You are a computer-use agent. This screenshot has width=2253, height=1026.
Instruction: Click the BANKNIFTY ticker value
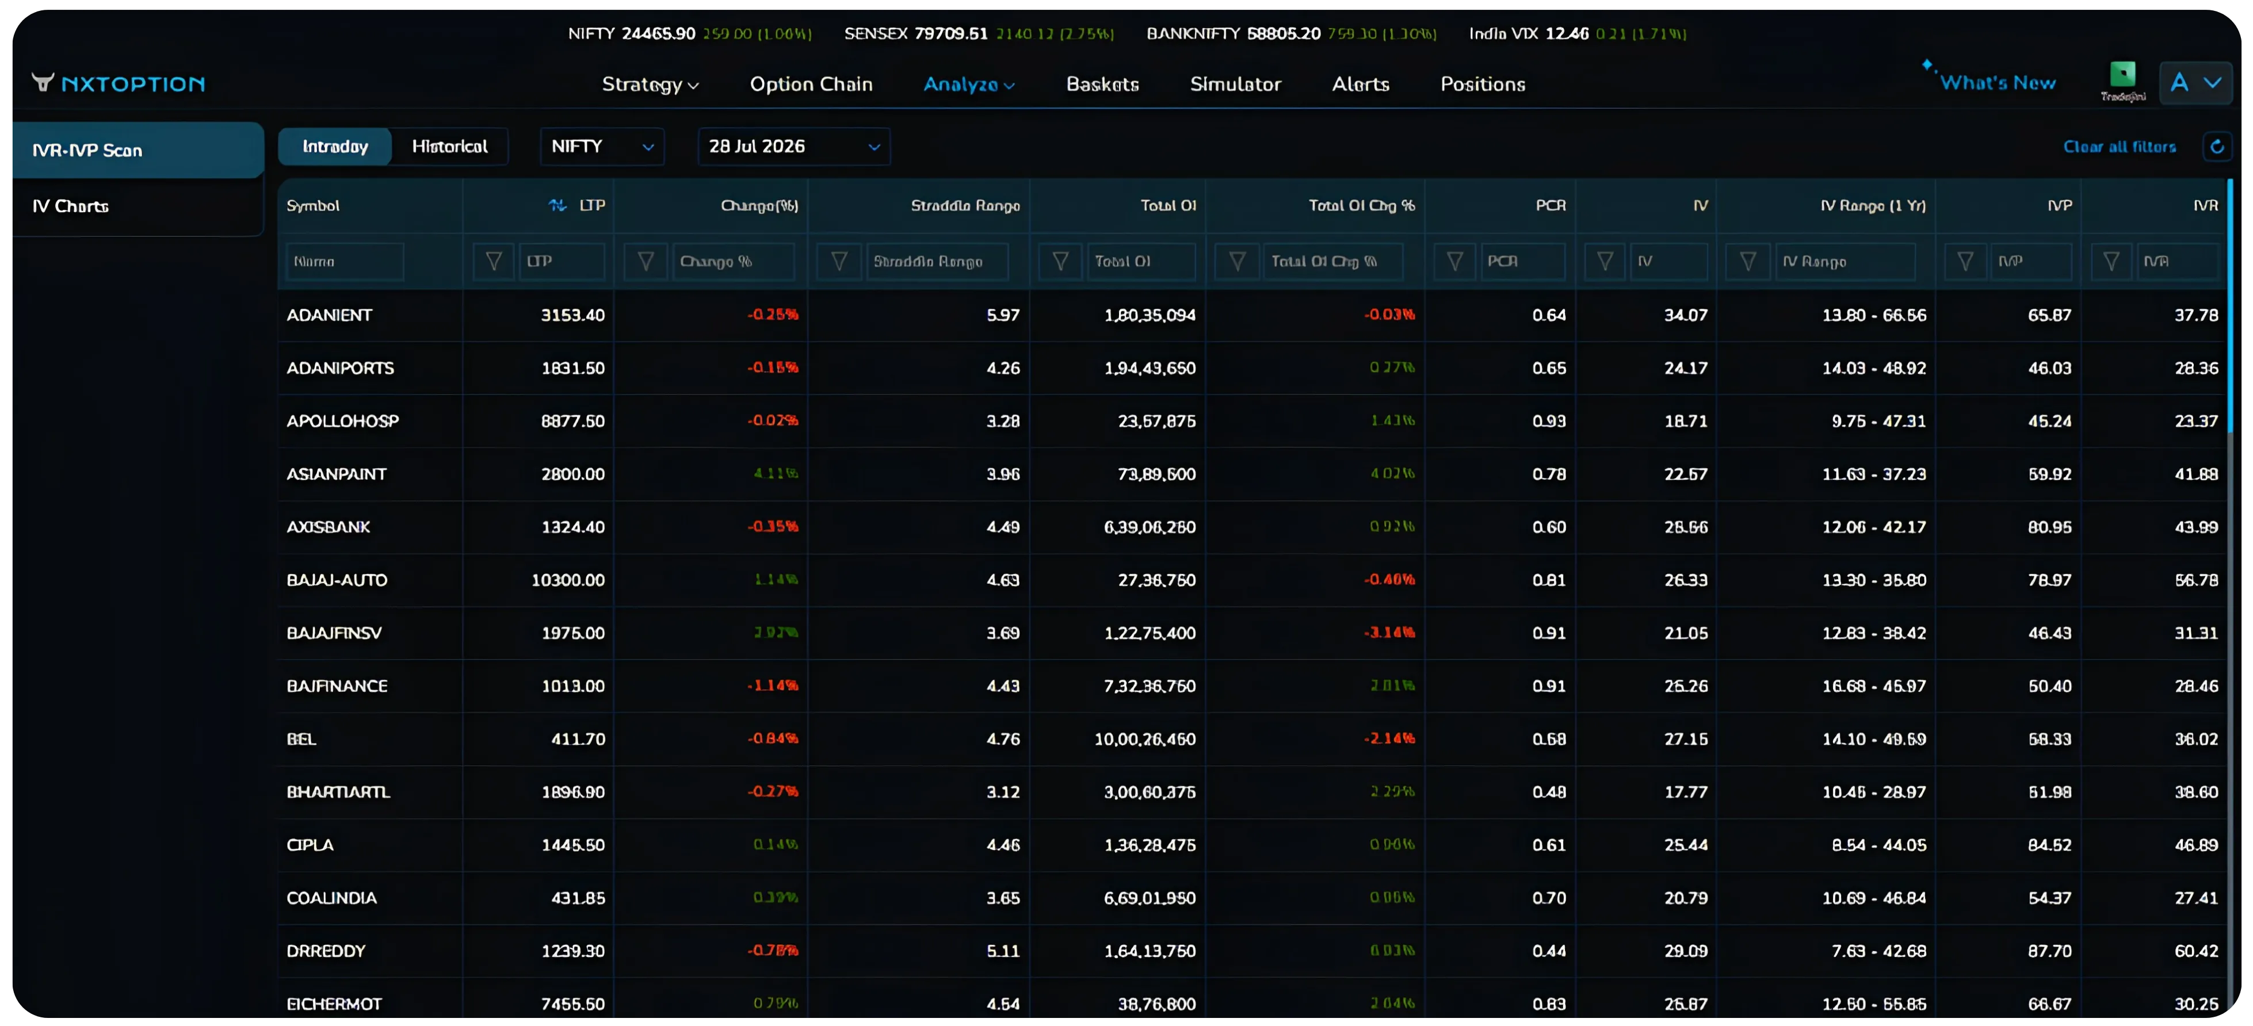[x=1283, y=34]
